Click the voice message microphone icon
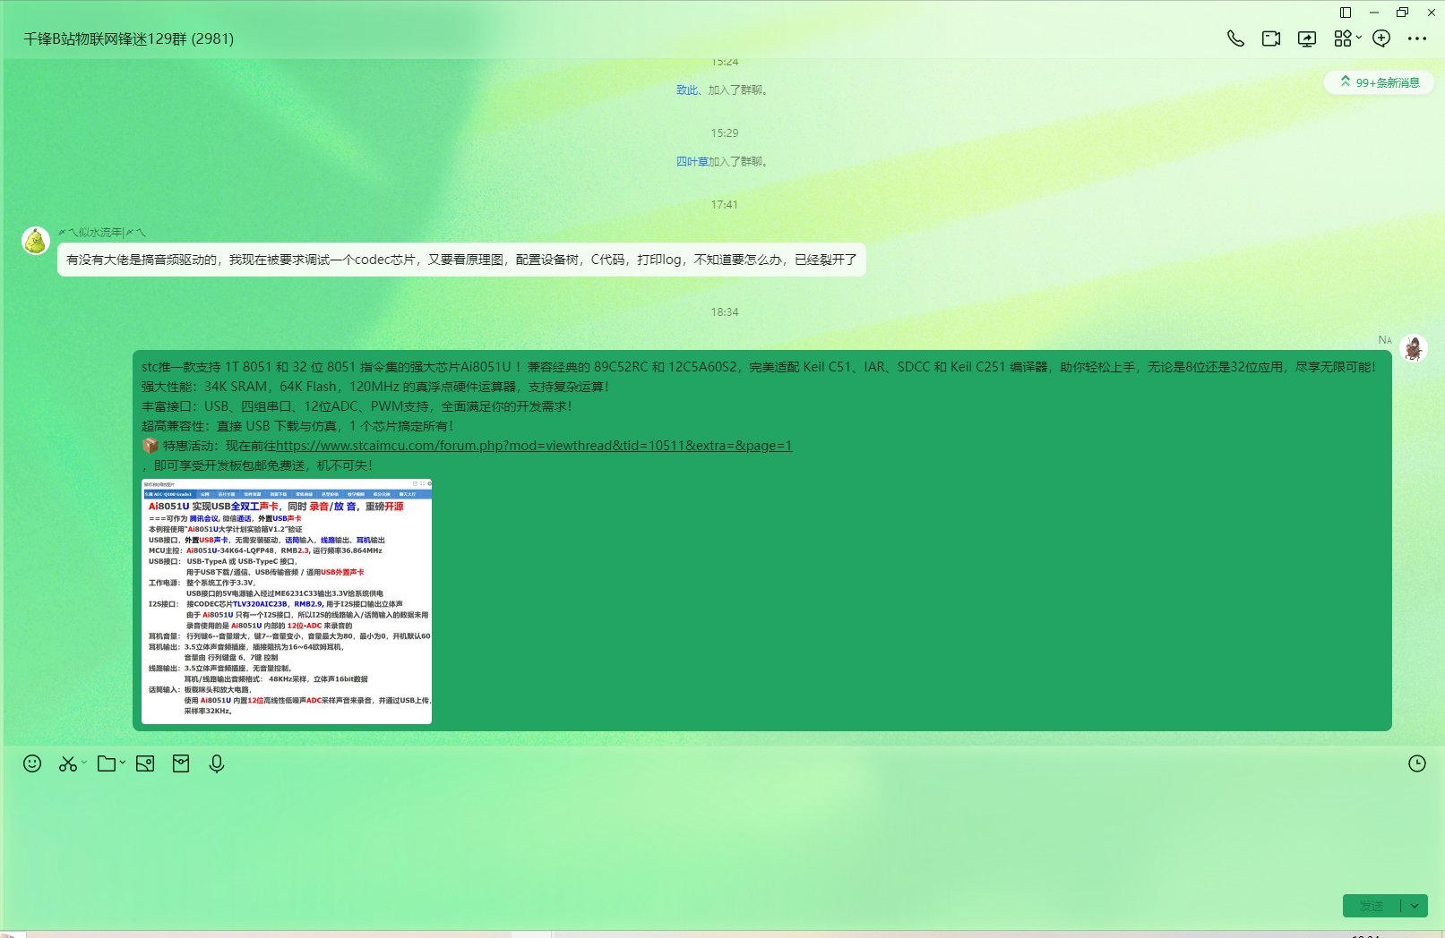1445x938 pixels. point(217,763)
